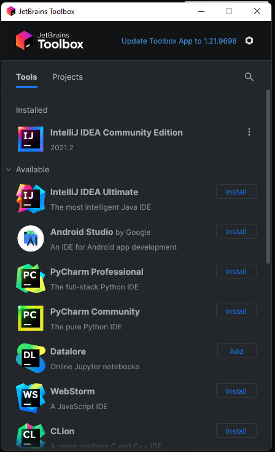
Task: Click the PyCharm Professional icon
Action: [x=31, y=278]
